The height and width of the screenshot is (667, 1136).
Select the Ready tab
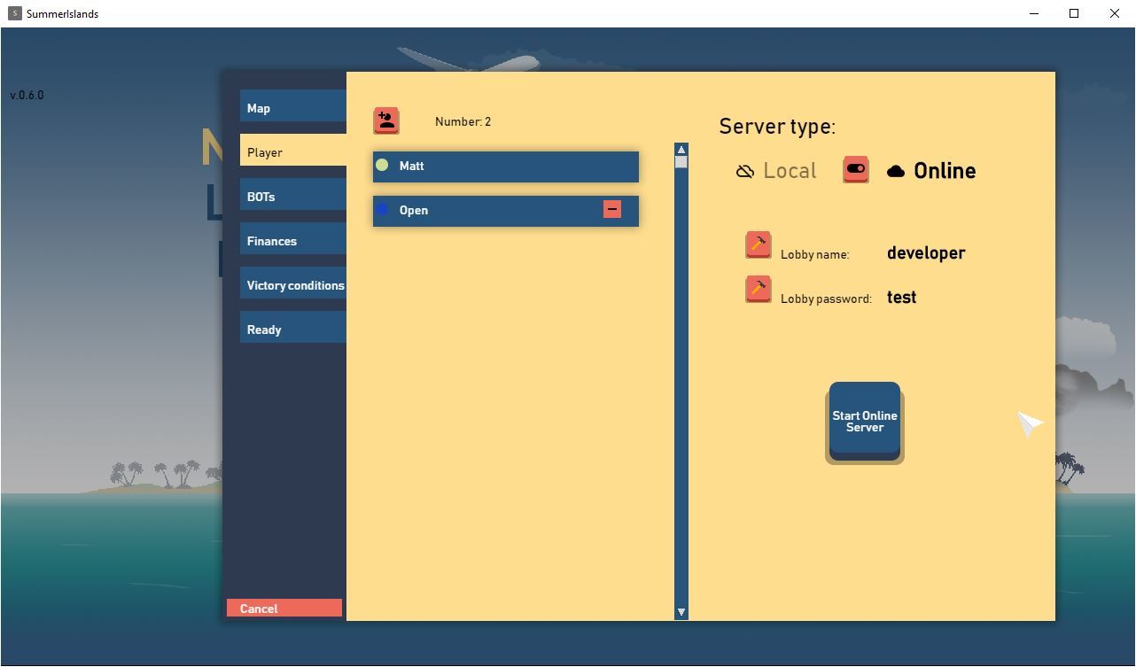[x=292, y=330]
